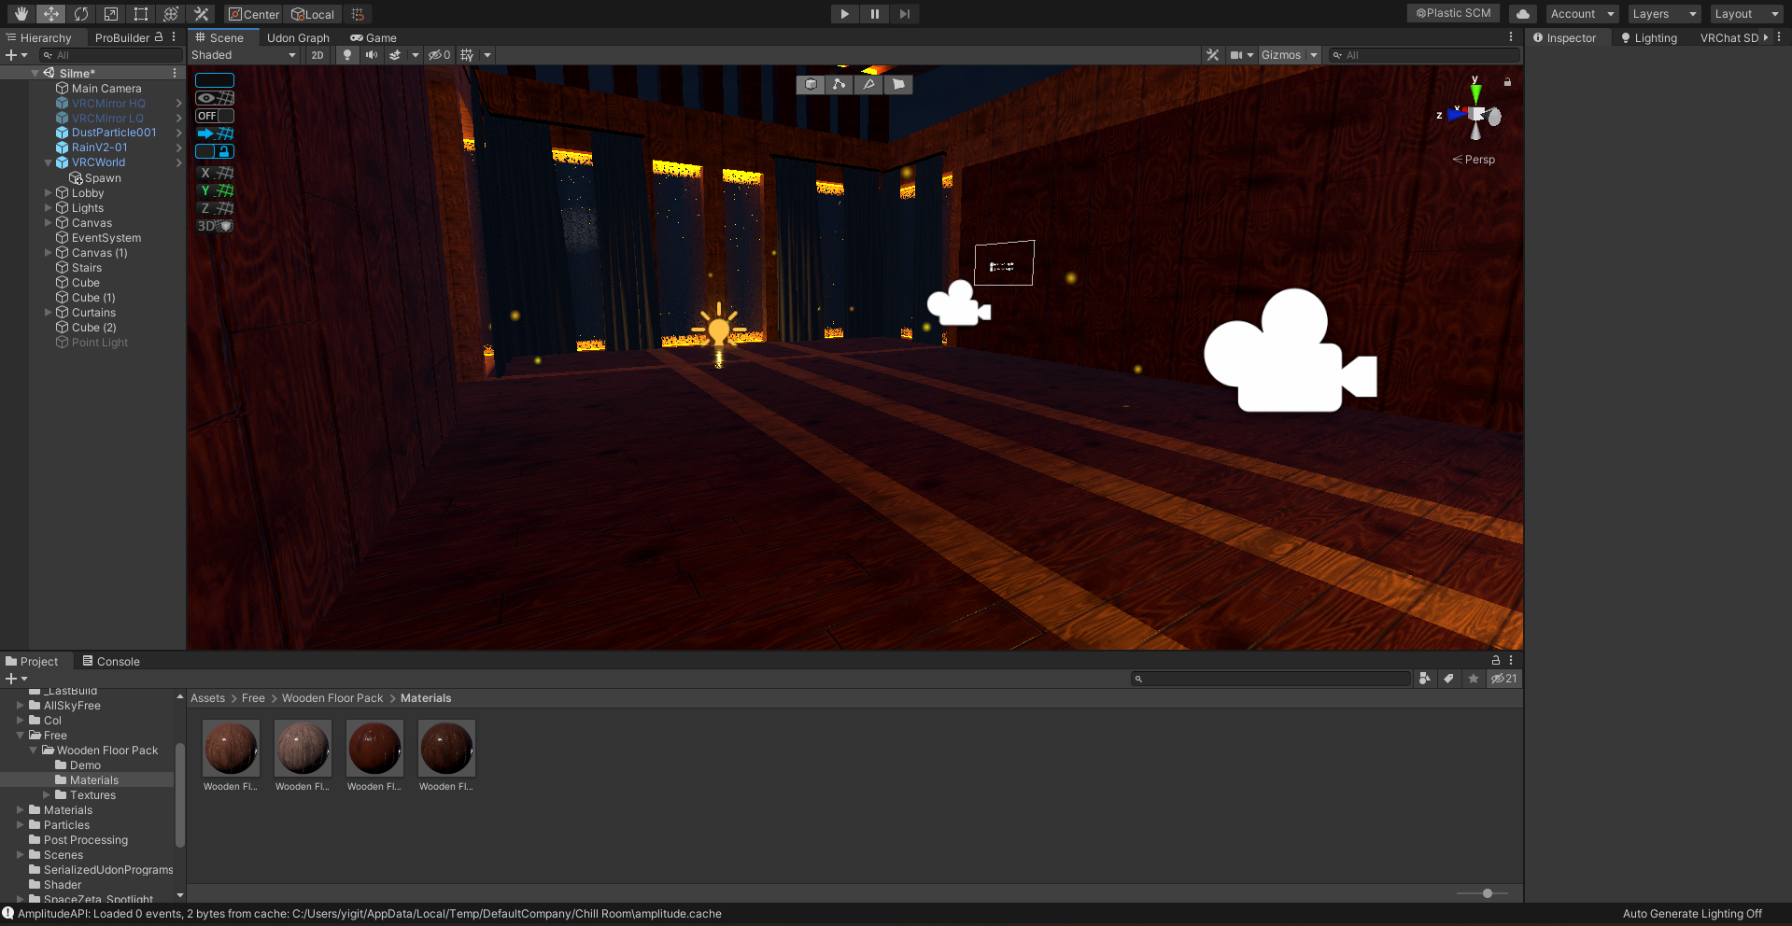Select the Rect transform tool
This screenshot has height=926, width=1792.
tap(141, 14)
